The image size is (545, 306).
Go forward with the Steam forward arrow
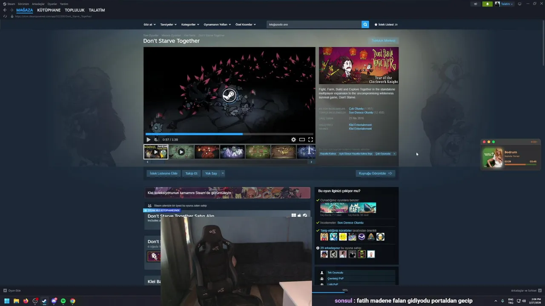(x=11, y=10)
